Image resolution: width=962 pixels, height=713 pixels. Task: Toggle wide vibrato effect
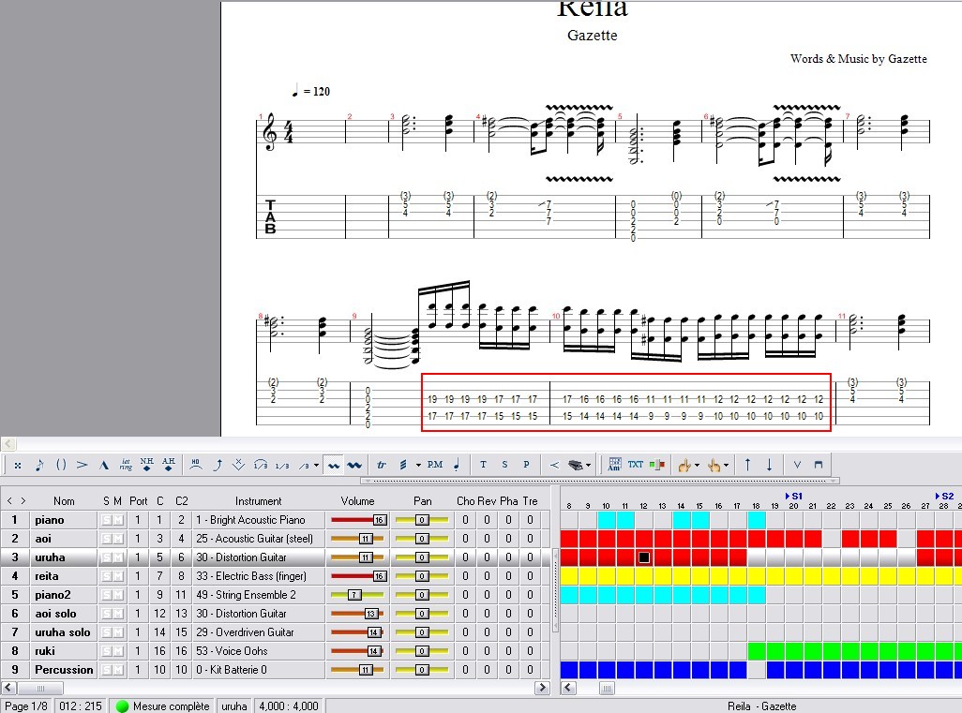point(354,466)
